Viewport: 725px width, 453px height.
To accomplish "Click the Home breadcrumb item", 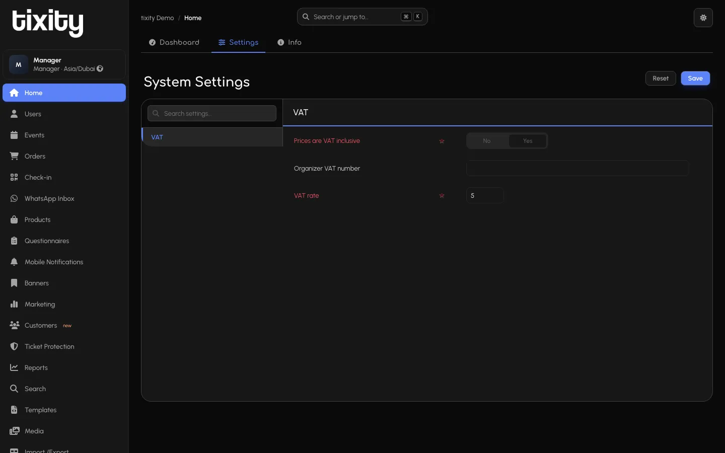I will (x=193, y=18).
